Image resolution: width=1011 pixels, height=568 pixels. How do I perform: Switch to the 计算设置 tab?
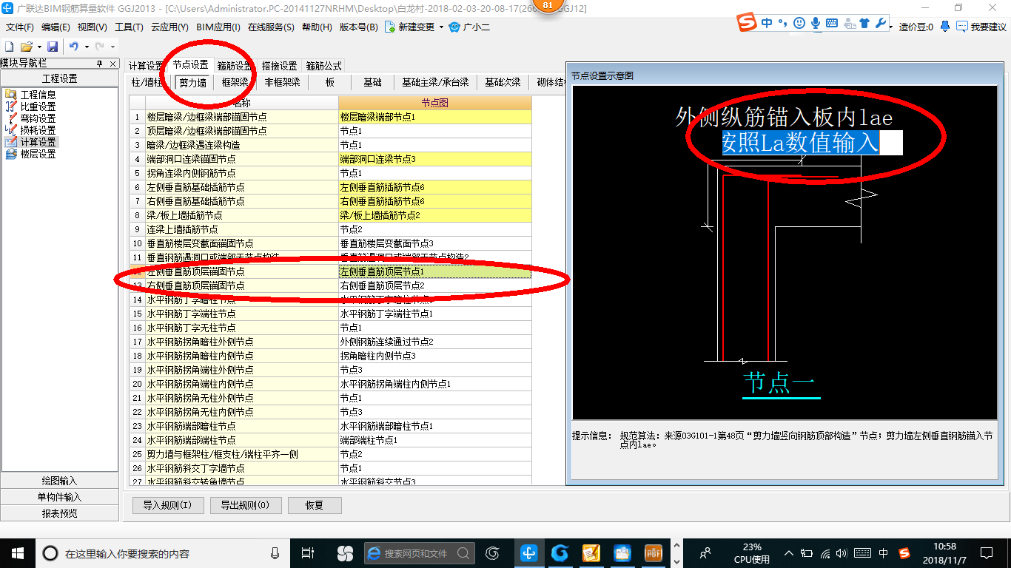(145, 66)
